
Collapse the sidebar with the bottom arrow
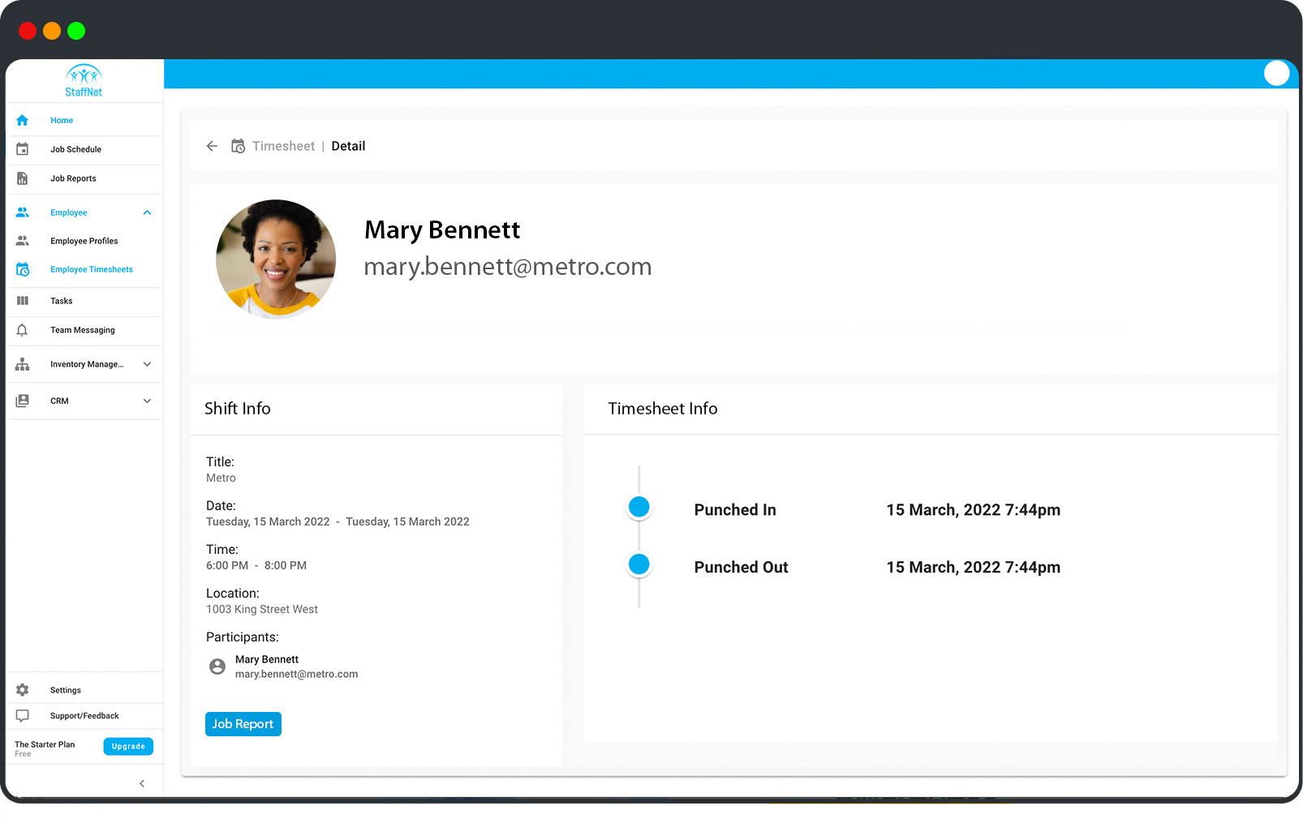[x=142, y=783]
